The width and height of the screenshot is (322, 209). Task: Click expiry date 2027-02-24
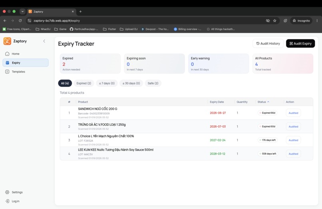pos(217,140)
